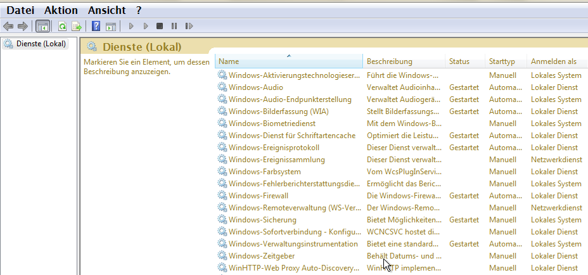The width and height of the screenshot is (588, 275).
Task: Click gear icon of WinHTTP-Web Proxy row
Action: (x=222, y=268)
